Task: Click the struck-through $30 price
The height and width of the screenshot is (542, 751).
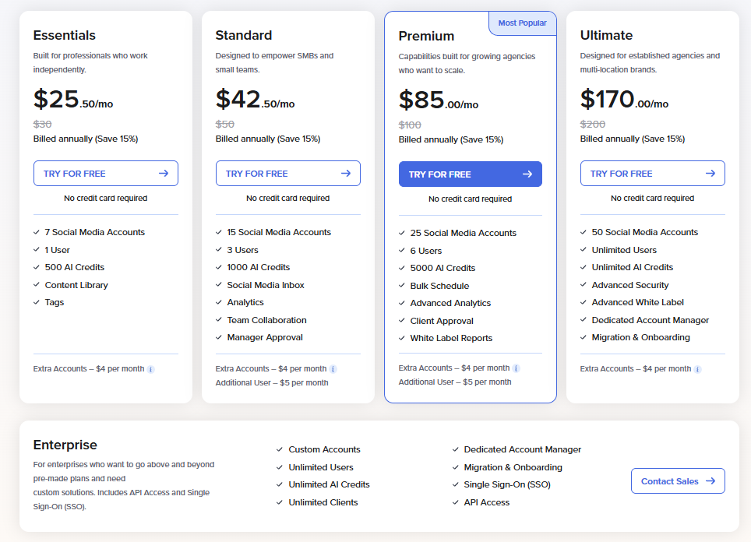Action: 42,125
